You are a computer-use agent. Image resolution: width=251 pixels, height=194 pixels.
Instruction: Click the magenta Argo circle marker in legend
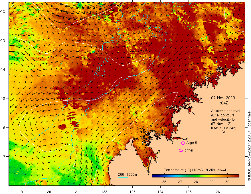click(x=183, y=143)
